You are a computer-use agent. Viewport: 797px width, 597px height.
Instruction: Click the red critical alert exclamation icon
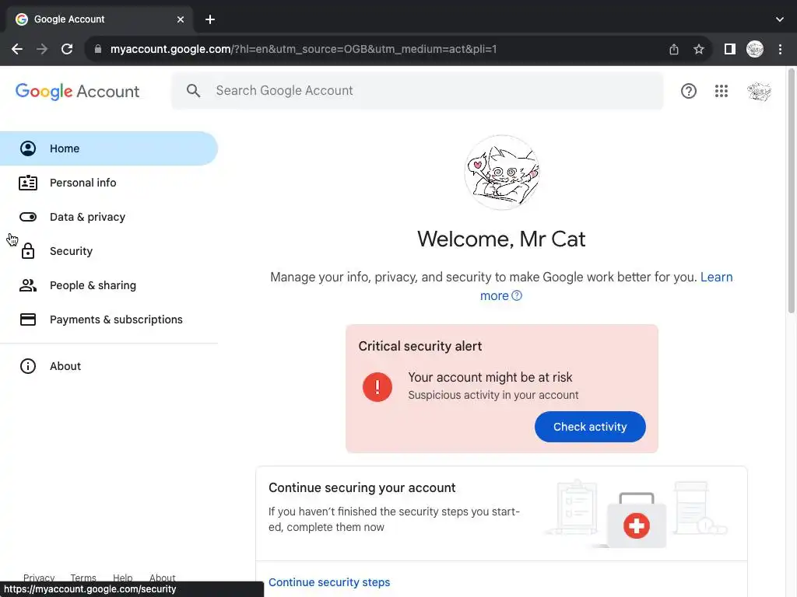[377, 387]
